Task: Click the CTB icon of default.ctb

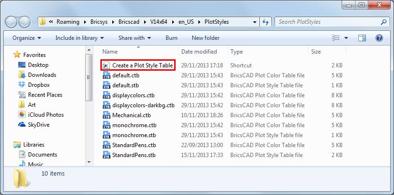Action: pyautogui.click(x=107, y=75)
